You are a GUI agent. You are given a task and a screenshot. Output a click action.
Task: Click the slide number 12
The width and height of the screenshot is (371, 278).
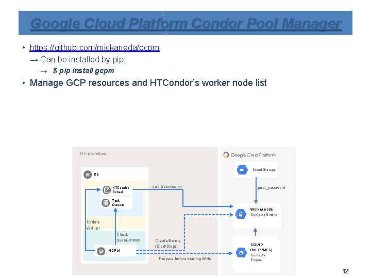point(345,271)
